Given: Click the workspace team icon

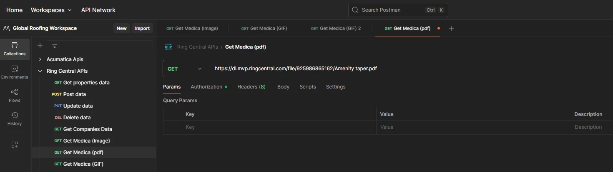Looking at the screenshot, I should coord(6,28).
